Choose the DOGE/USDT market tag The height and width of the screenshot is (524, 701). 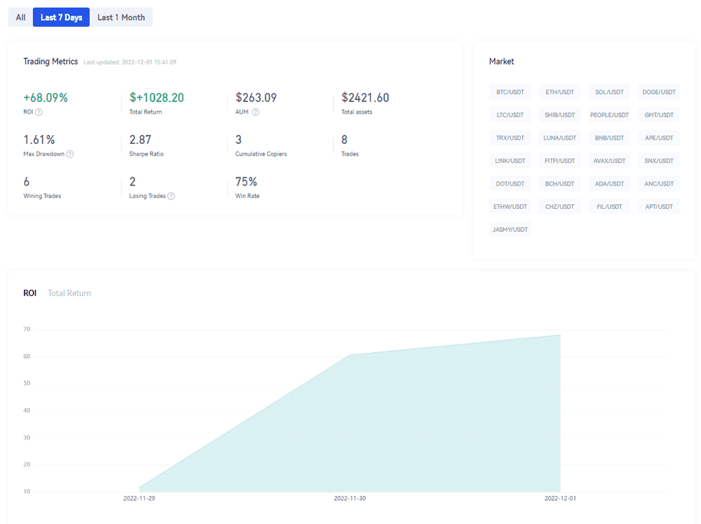click(659, 92)
